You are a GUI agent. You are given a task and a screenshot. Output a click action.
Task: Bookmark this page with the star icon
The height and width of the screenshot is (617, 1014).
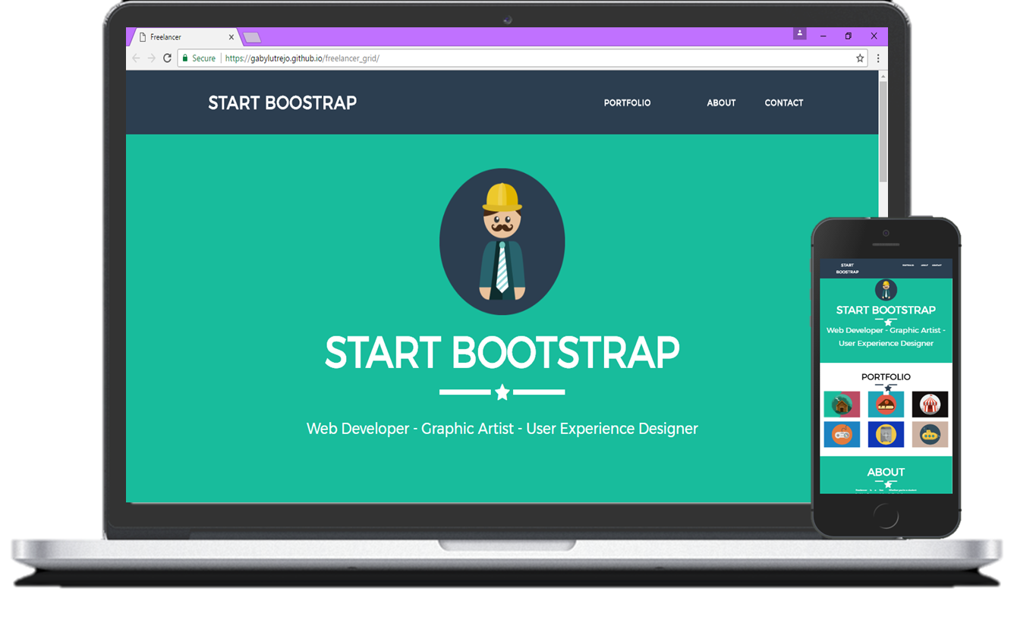(860, 58)
